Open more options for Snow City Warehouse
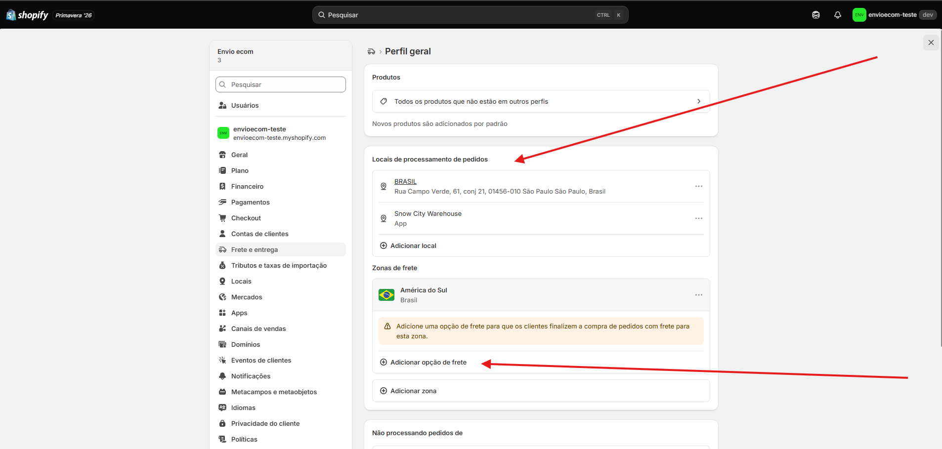The width and height of the screenshot is (942, 449). tap(699, 218)
